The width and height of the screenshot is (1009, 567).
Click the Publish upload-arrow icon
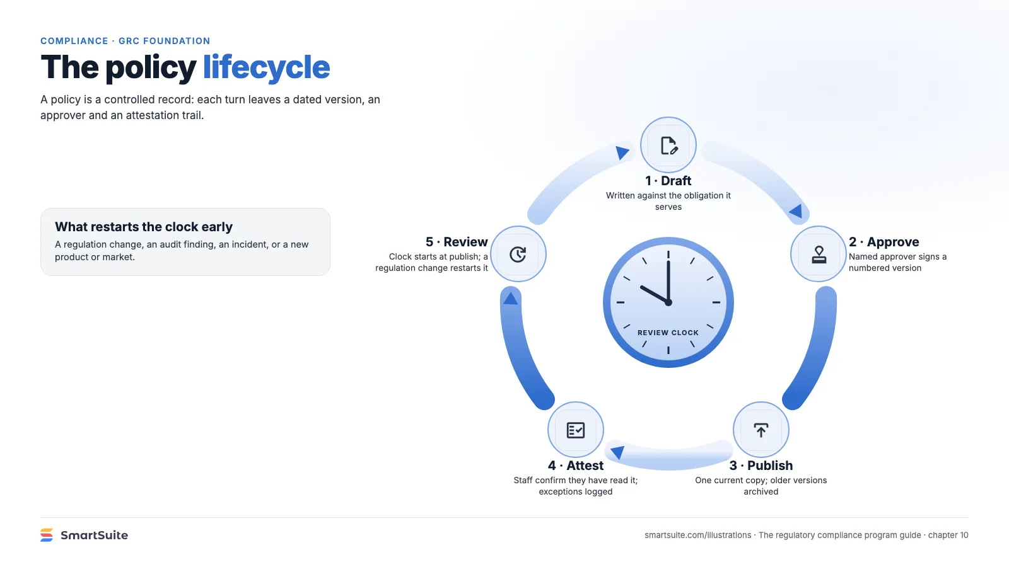pyautogui.click(x=761, y=430)
